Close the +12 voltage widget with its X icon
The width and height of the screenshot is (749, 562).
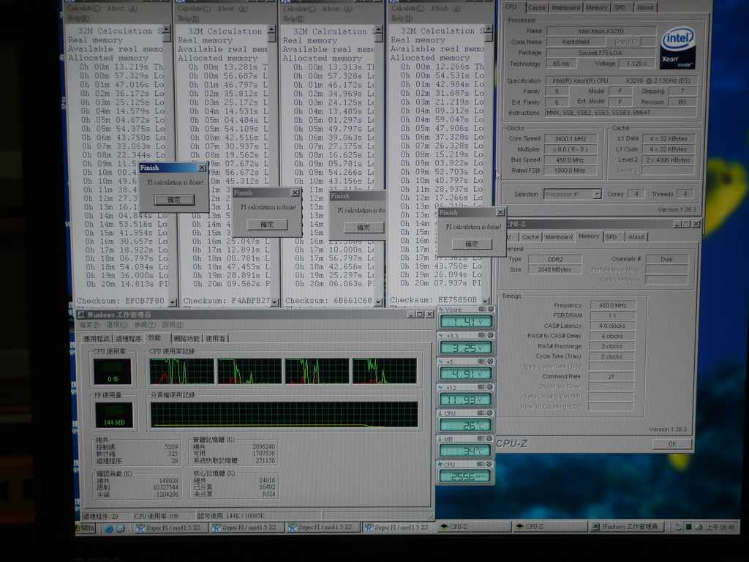click(x=490, y=387)
